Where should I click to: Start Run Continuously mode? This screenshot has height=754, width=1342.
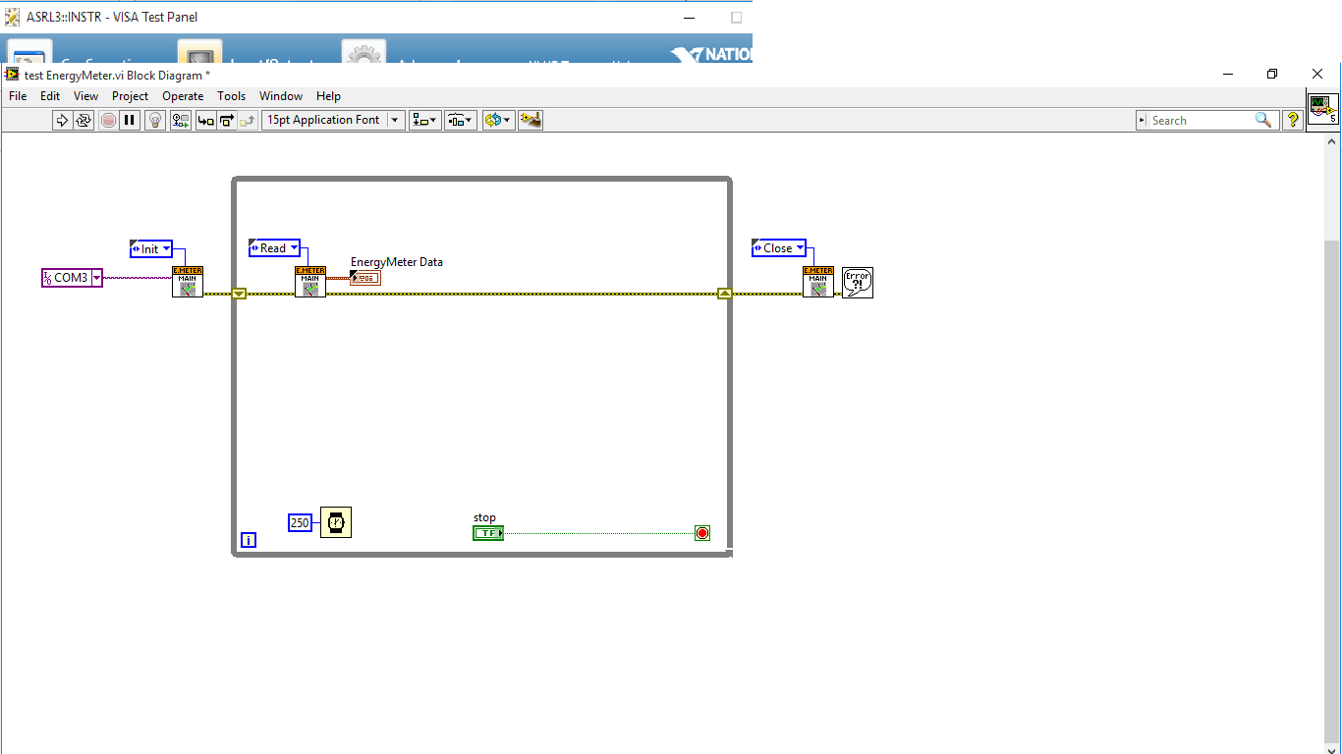click(84, 120)
